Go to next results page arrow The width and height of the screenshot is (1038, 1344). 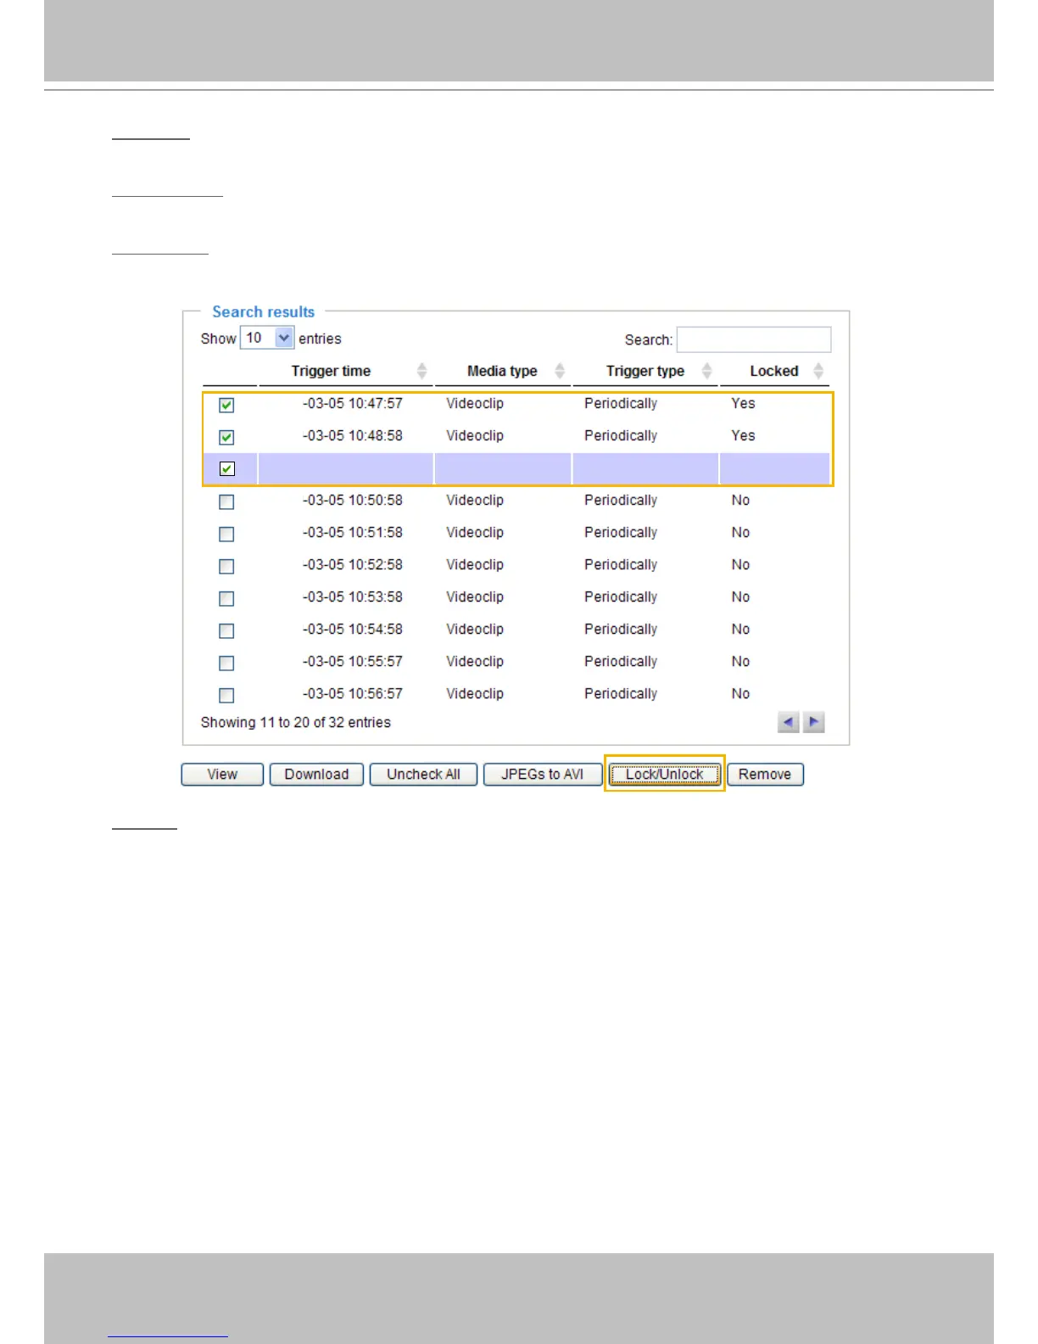814,722
